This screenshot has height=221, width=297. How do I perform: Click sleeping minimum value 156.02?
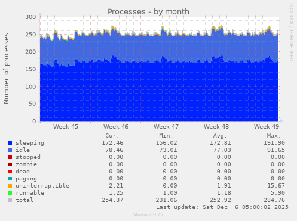(166, 143)
